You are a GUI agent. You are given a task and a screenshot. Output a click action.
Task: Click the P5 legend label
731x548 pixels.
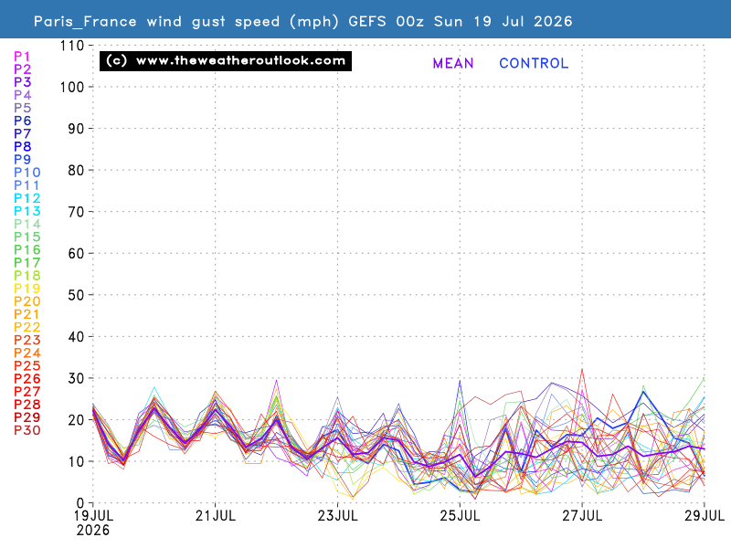coord(22,108)
